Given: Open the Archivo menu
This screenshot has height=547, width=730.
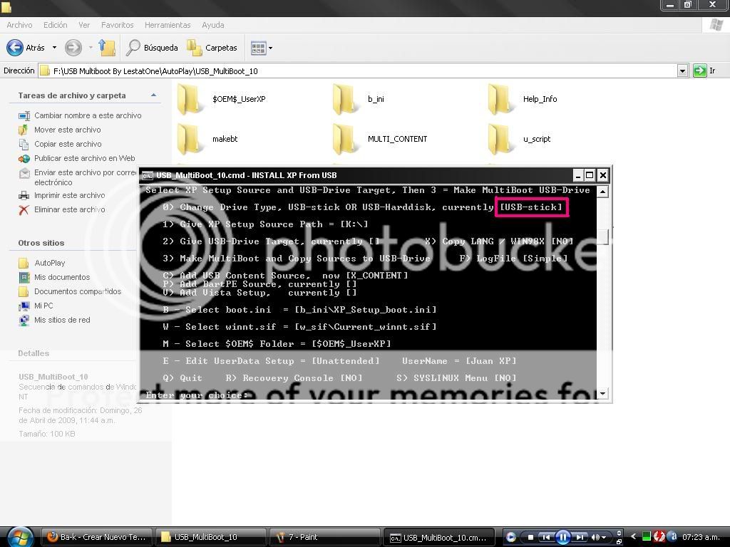Looking at the screenshot, I should 19,25.
